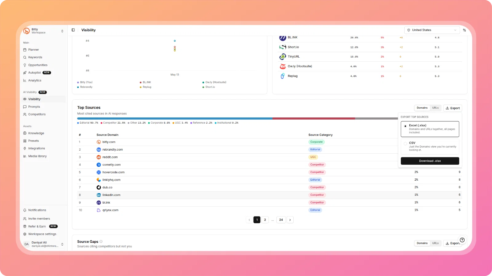Click the Bitly workspace logo
The image size is (492, 276).
(x=26, y=31)
